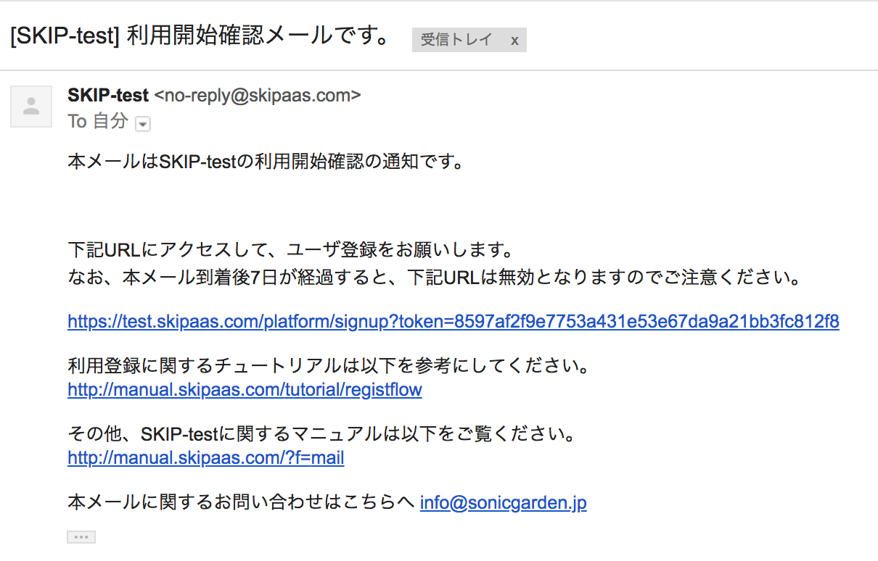The width and height of the screenshot is (878, 561).
Task: Open the manual.skipaas.com/?f=mail link
Action: [x=206, y=458]
